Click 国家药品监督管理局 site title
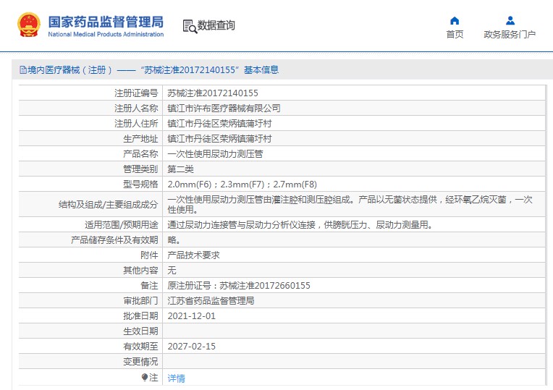The width and height of the screenshot is (553, 390). [106, 22]
